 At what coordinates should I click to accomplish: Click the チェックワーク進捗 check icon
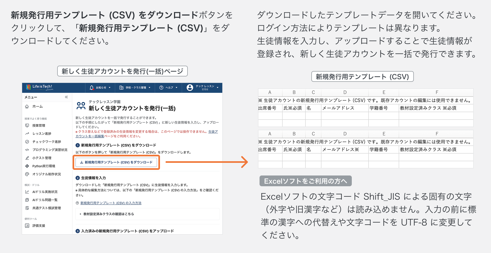(27, 142)
